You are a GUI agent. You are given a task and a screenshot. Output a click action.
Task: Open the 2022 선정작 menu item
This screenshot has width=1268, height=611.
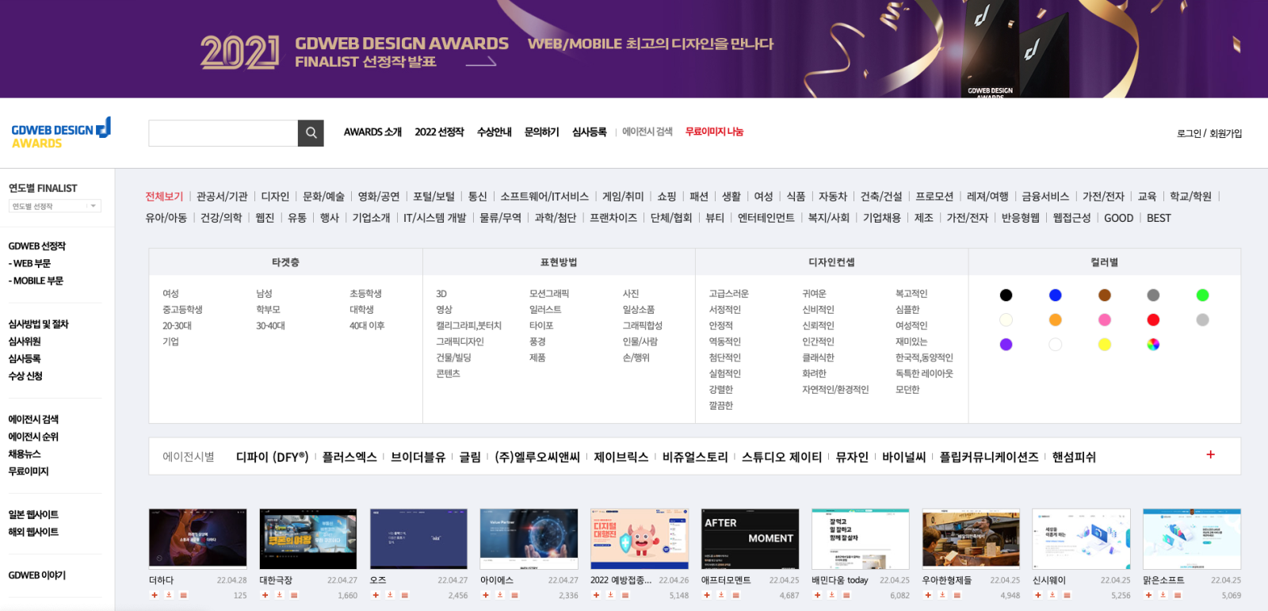coord(439,132)
